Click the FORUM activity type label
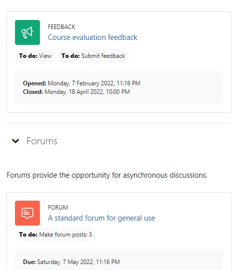Image resolution: width=234 pixels, height=270 pixels. (58, 208)
